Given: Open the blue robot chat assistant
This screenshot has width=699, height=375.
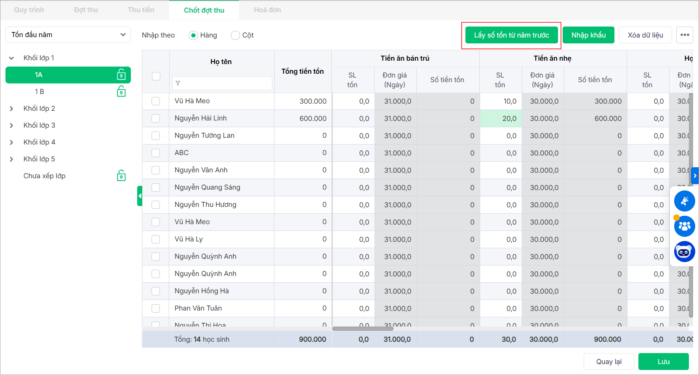Looking at the screenshot, I should [x=684, y=252].
